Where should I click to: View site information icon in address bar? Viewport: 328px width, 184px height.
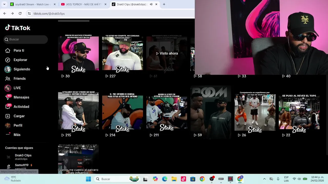coord(29,14)
